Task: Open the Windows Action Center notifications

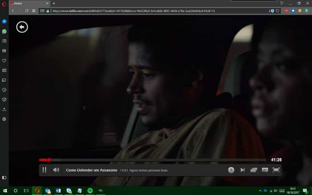Action: 305,191
